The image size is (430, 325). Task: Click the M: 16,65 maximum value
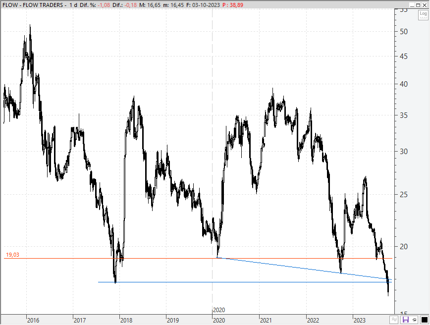(x=150, y=5)
